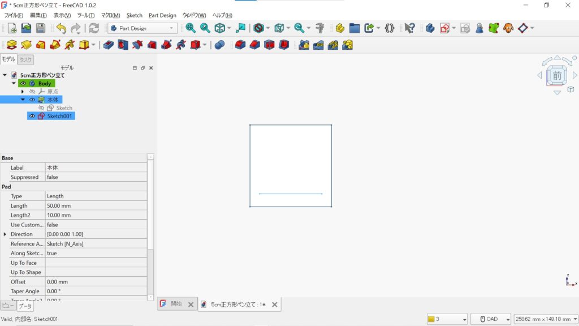Viewport: 579px width, 326px height.
Task: Collapse the Body tree node
Action: 14,83
